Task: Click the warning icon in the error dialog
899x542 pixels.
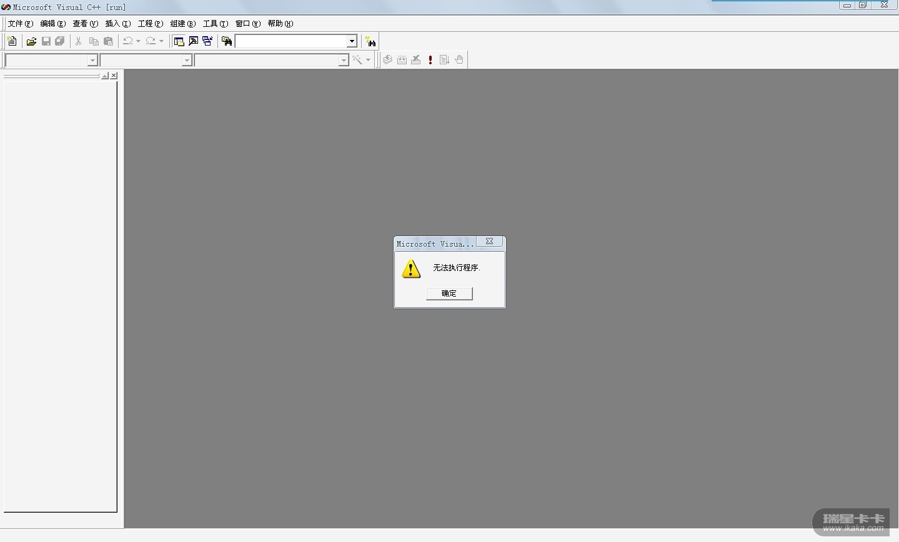Action: (411, 269)
